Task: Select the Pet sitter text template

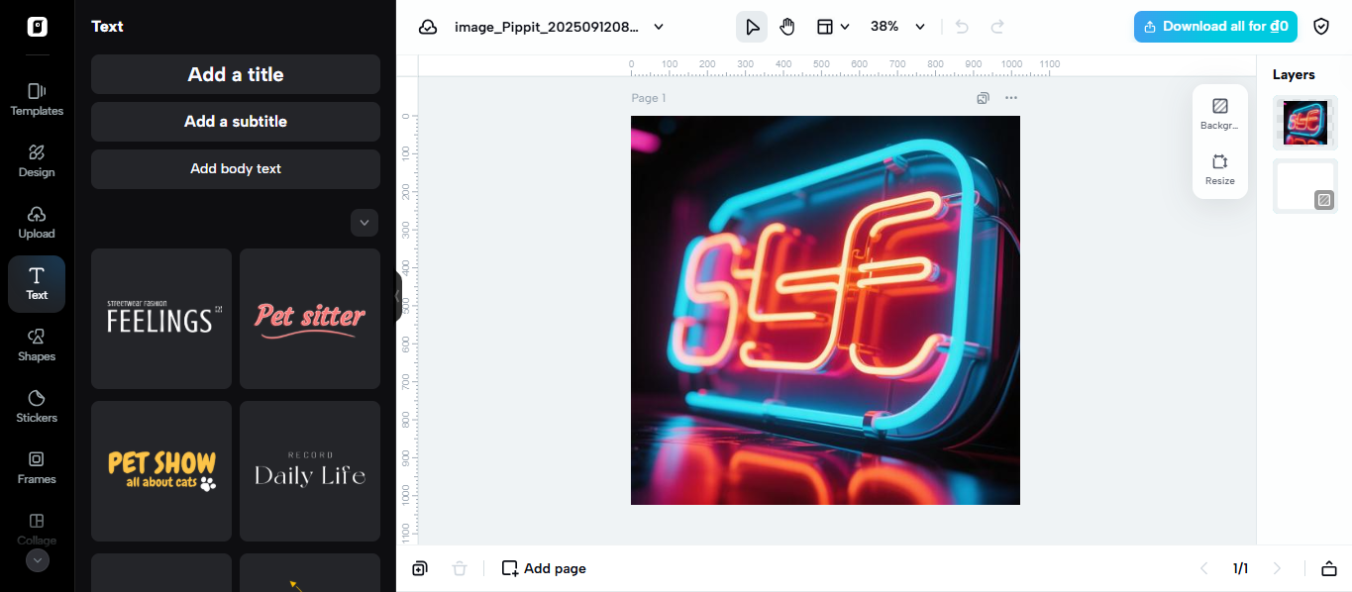Action: tap(309, 318)
